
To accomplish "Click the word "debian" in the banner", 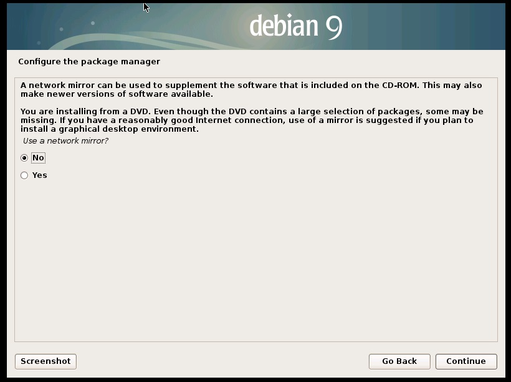I will point(284,26).
